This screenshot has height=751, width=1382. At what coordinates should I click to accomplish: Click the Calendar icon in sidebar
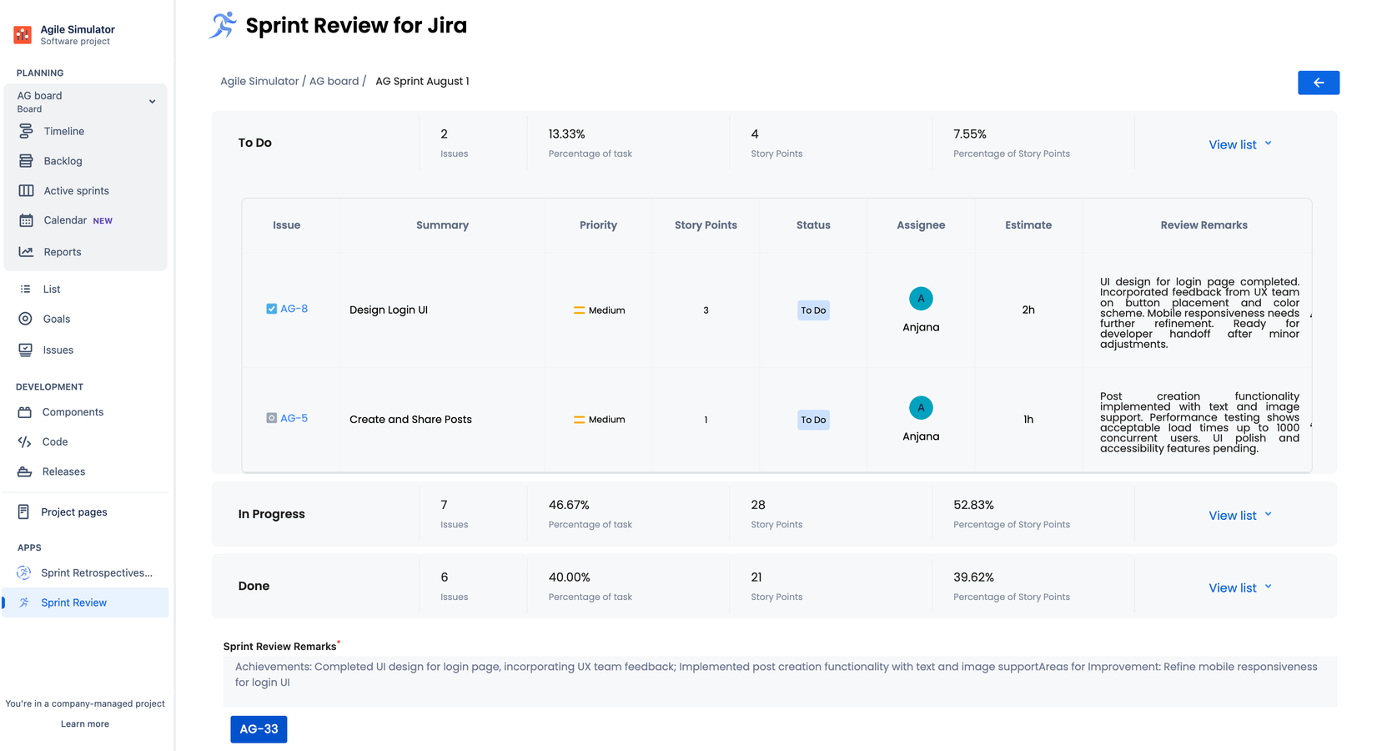pyautogui.click(x=26, y=220)
